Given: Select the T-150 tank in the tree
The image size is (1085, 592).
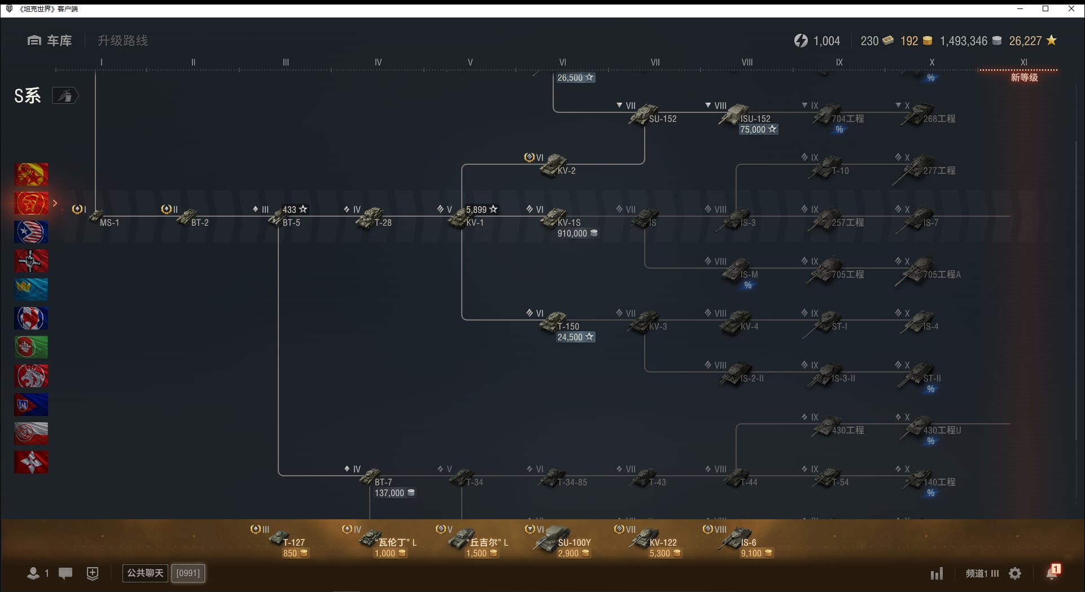Looking at the screenshot, I should 556,323.
